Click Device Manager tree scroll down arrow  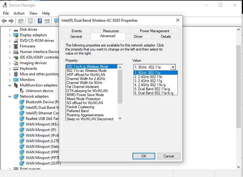pos(239,167)
